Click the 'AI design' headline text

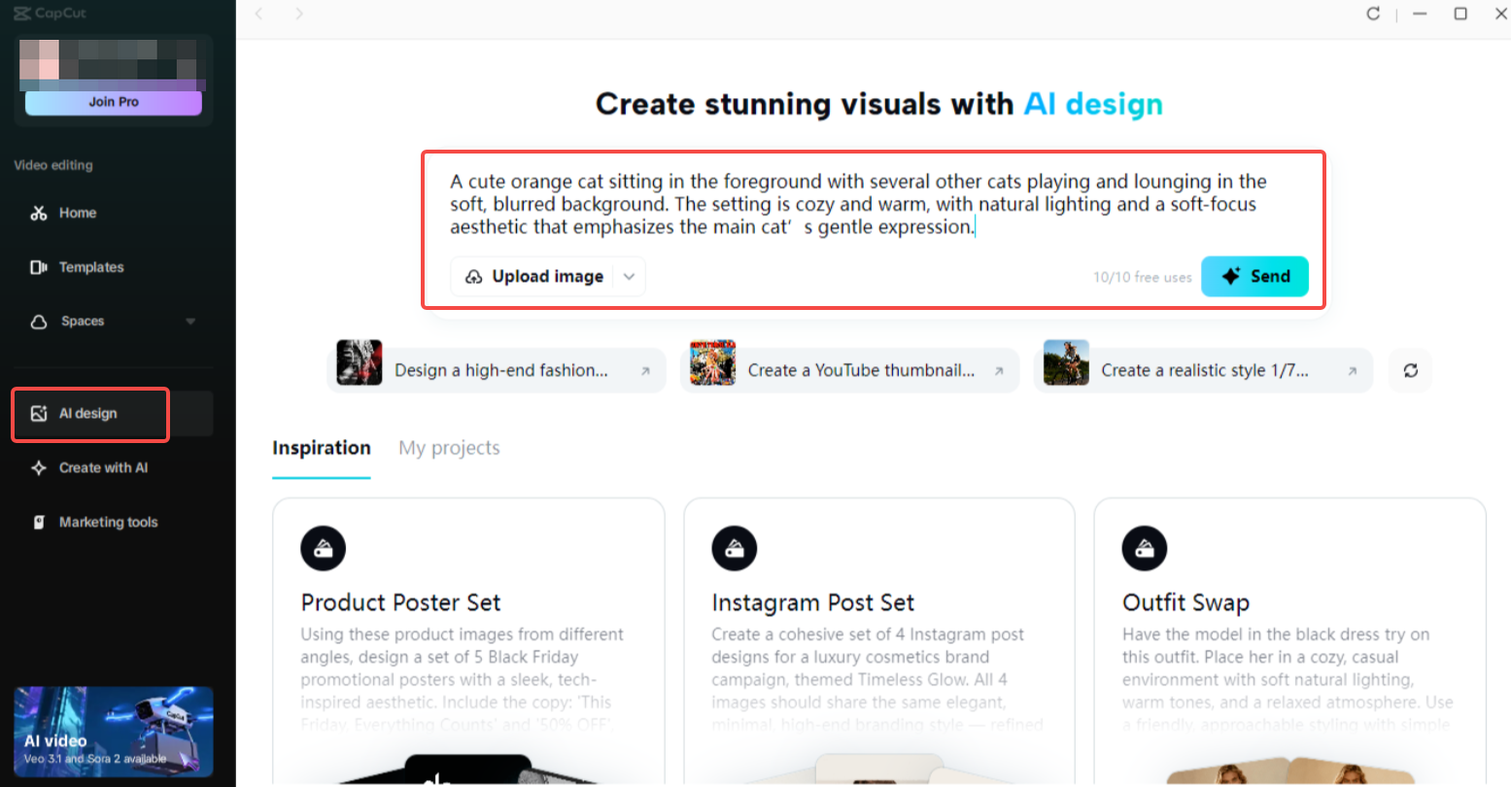(x=1093, y=104)
